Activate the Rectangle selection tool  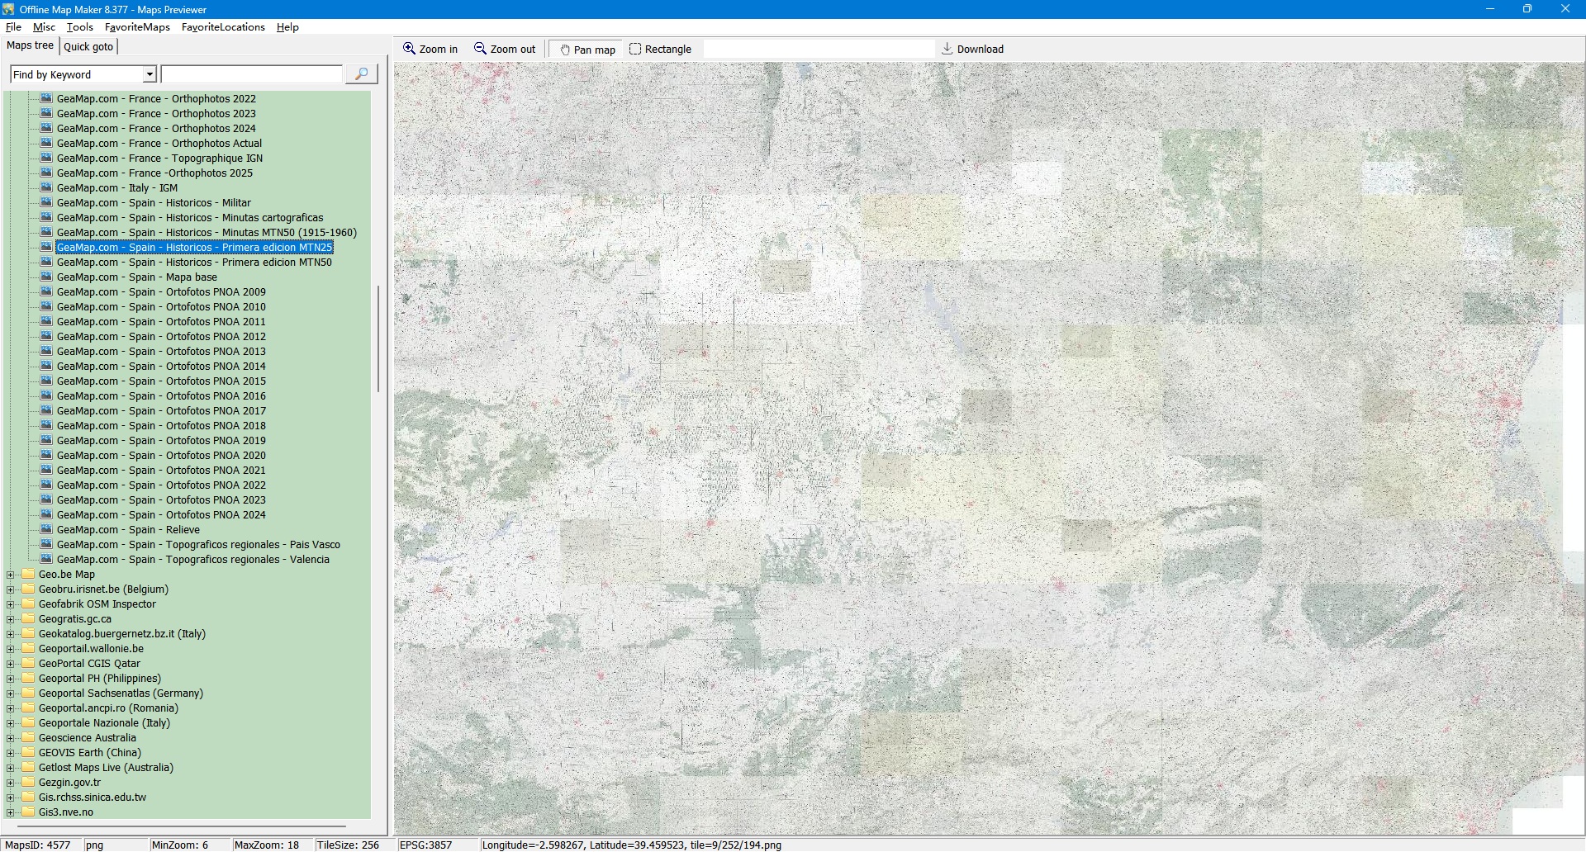coord(635,49)
